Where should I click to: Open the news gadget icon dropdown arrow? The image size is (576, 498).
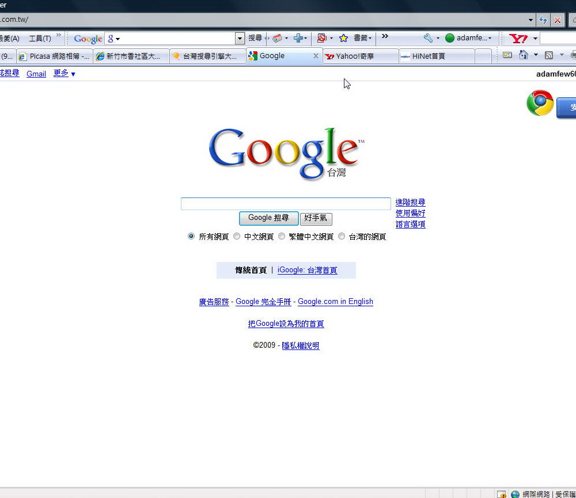[x=286, y=38]
